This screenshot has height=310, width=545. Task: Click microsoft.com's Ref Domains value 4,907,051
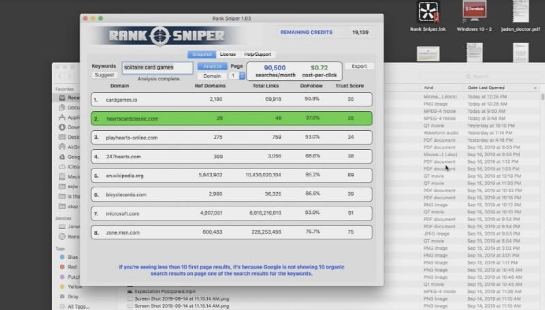point(211,213)
